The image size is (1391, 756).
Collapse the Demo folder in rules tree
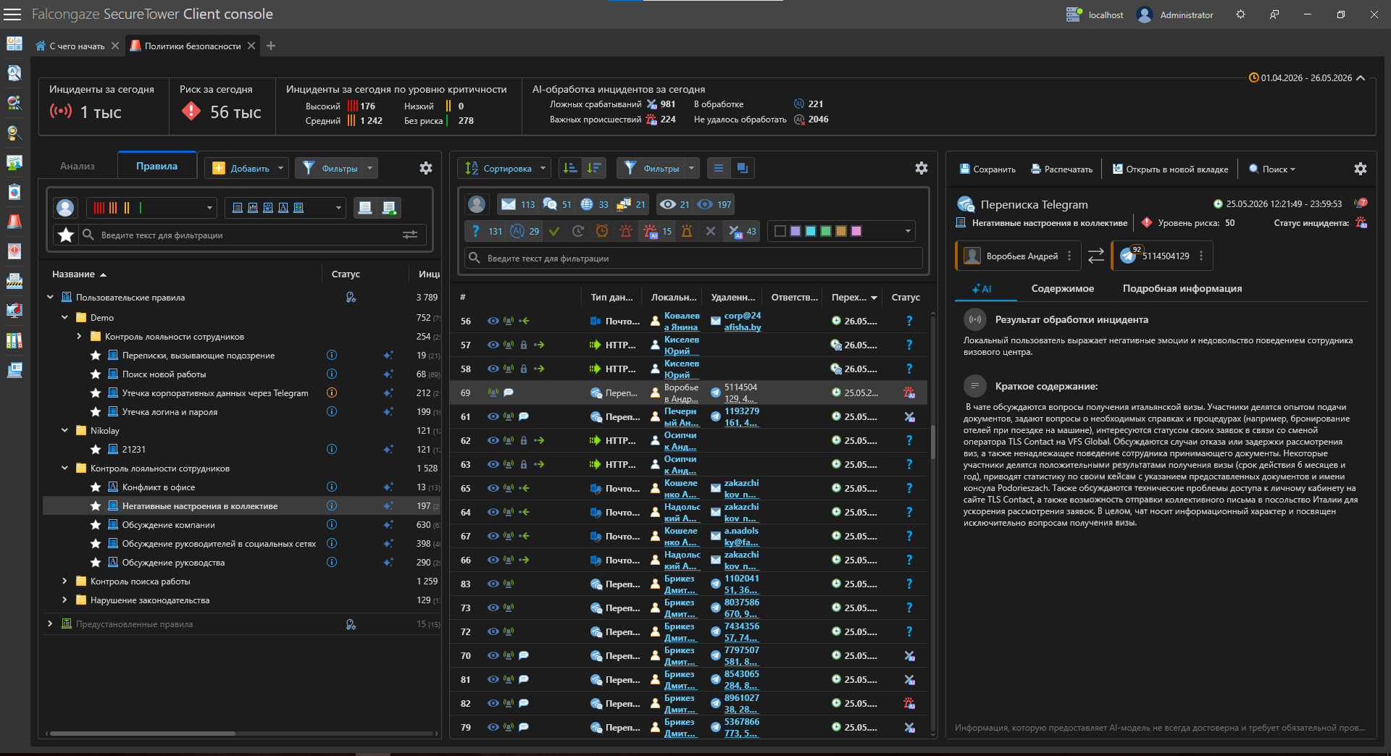[64, 317]
